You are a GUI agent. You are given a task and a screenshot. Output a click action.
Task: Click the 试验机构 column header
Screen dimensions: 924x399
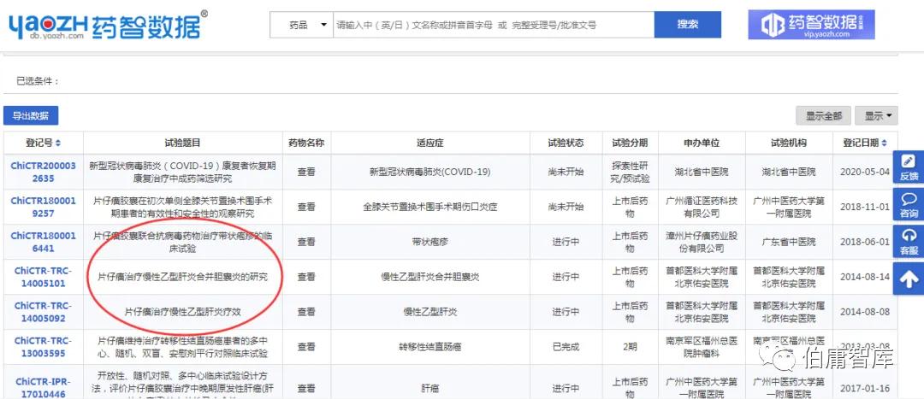point(789,143)
